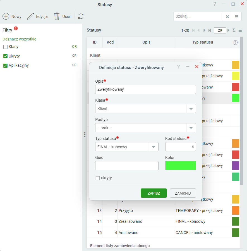Uncheck the Ukryty filter checkbox

[5, 56]
